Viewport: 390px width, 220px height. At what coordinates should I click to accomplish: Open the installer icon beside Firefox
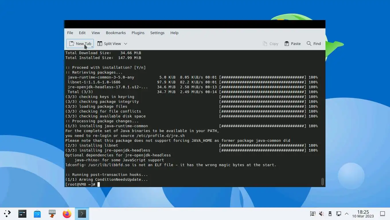[x=52, y=213]
